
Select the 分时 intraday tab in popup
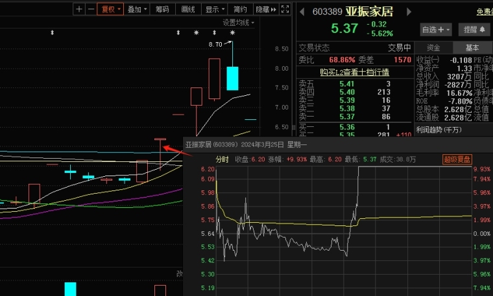pos(222,159)
